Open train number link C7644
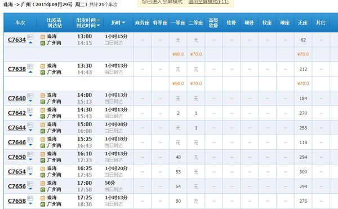Screen dimensions: 338x209 [x=17, y=128]
